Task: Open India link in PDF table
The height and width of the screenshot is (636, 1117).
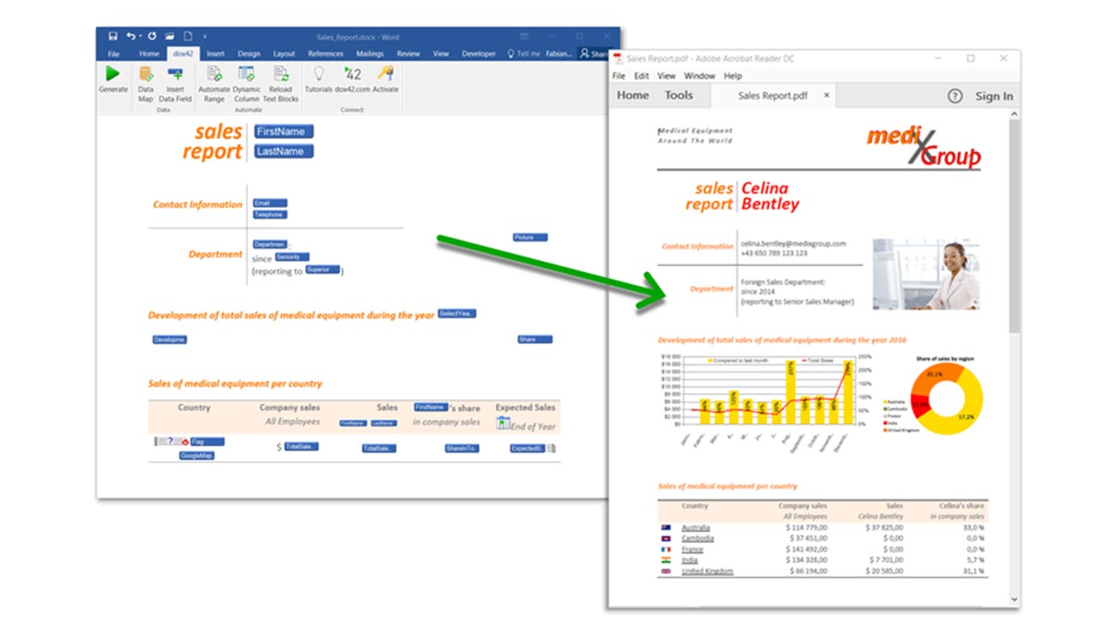Action: [x=692, y=560]
